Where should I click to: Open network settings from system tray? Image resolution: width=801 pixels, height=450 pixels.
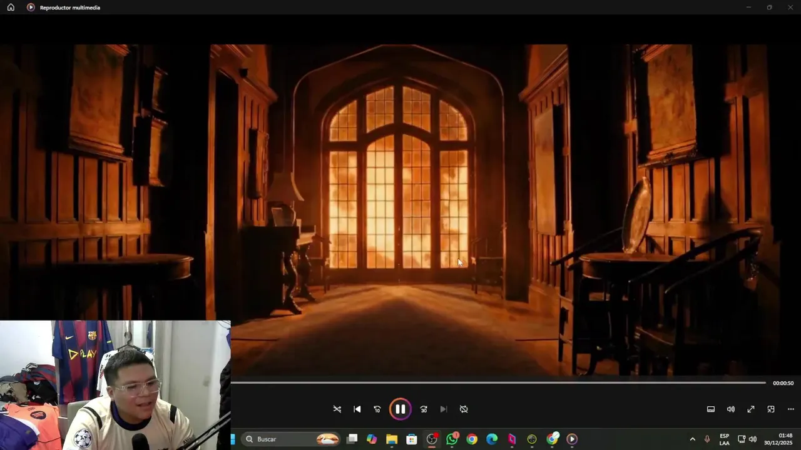point(742,439)
